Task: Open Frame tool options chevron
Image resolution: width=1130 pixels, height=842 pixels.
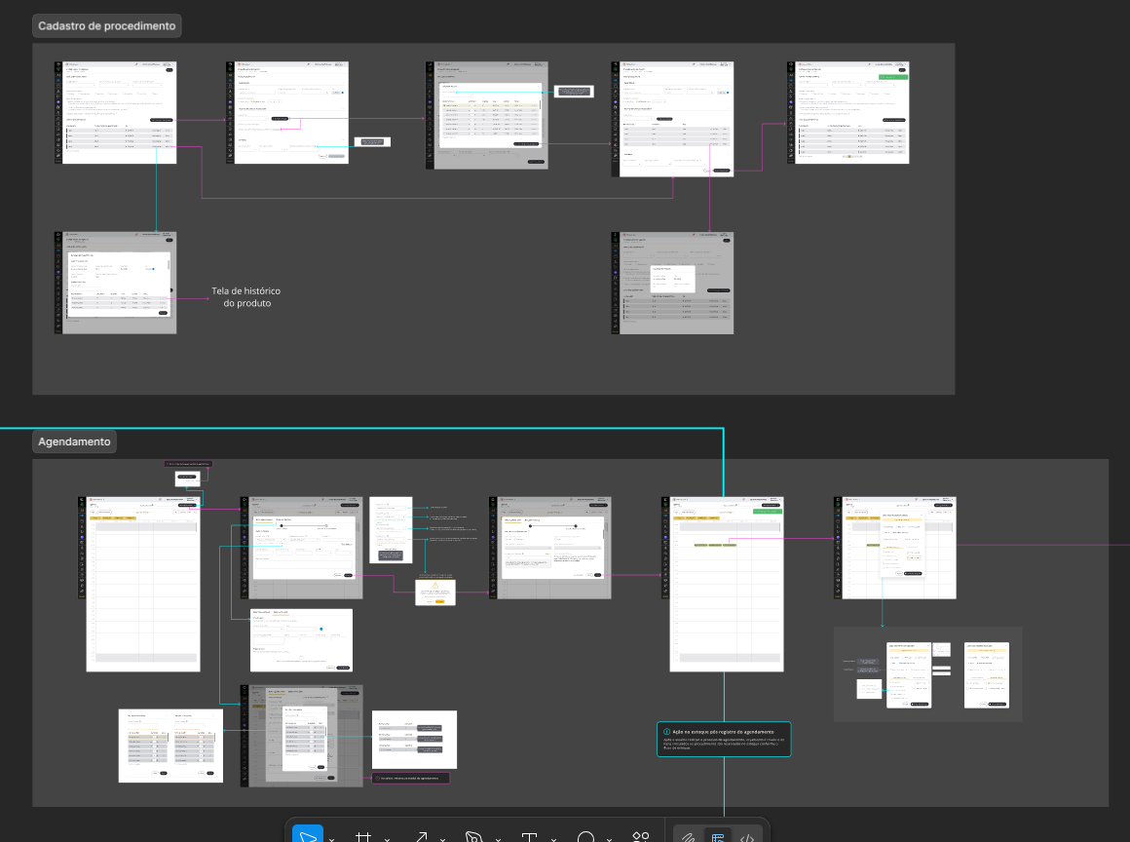Action: [x=387, y=839]
